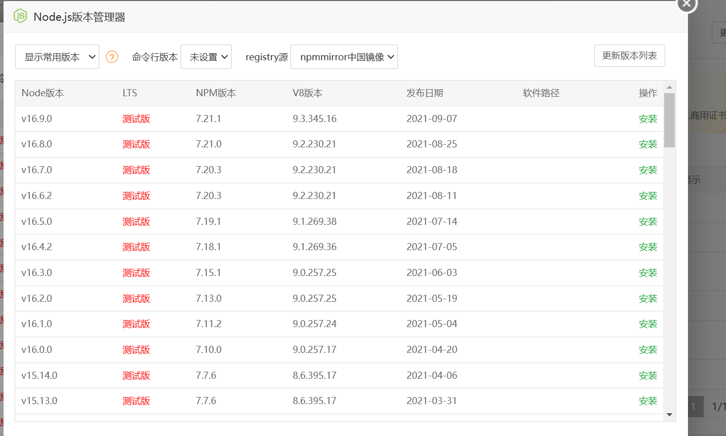Click the 软件路径 column header
This screenshot has height=436, width=726.
point(541,93)
